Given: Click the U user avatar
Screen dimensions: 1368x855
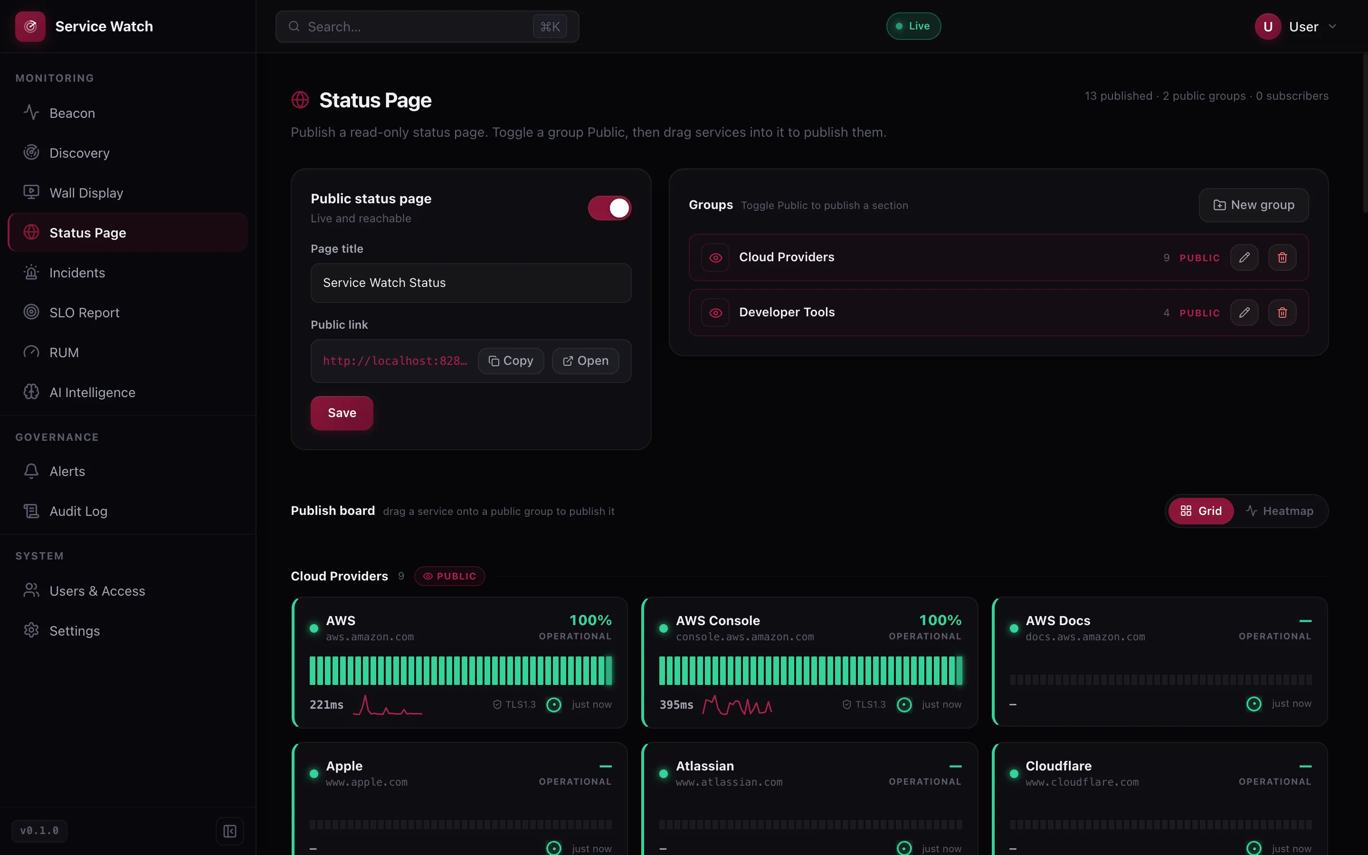Looking at the screenshot, I should pyautogui.click(x=1267, y=27).
